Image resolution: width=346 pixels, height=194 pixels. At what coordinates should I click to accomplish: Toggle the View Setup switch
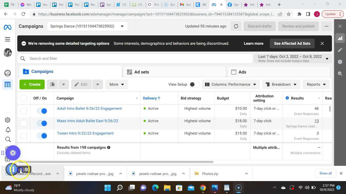tap(194, 84)
